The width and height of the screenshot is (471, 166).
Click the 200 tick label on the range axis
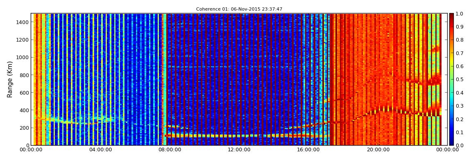click(x=24, y=128)
